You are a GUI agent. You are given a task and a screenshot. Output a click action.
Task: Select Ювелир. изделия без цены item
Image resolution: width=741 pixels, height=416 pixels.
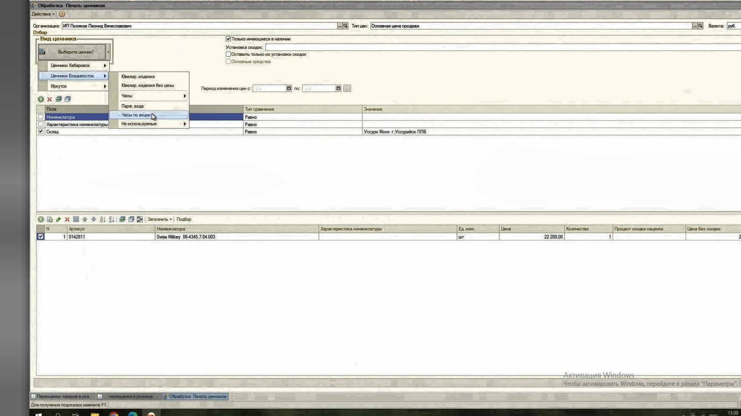(149, 85)
